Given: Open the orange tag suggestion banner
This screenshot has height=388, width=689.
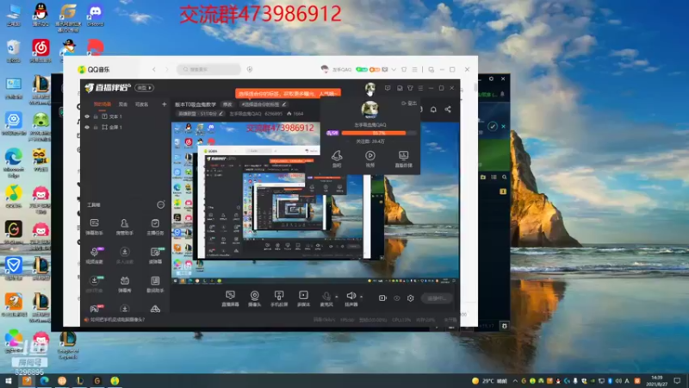Looking at the screenshot, I should [x=288, y=93].
